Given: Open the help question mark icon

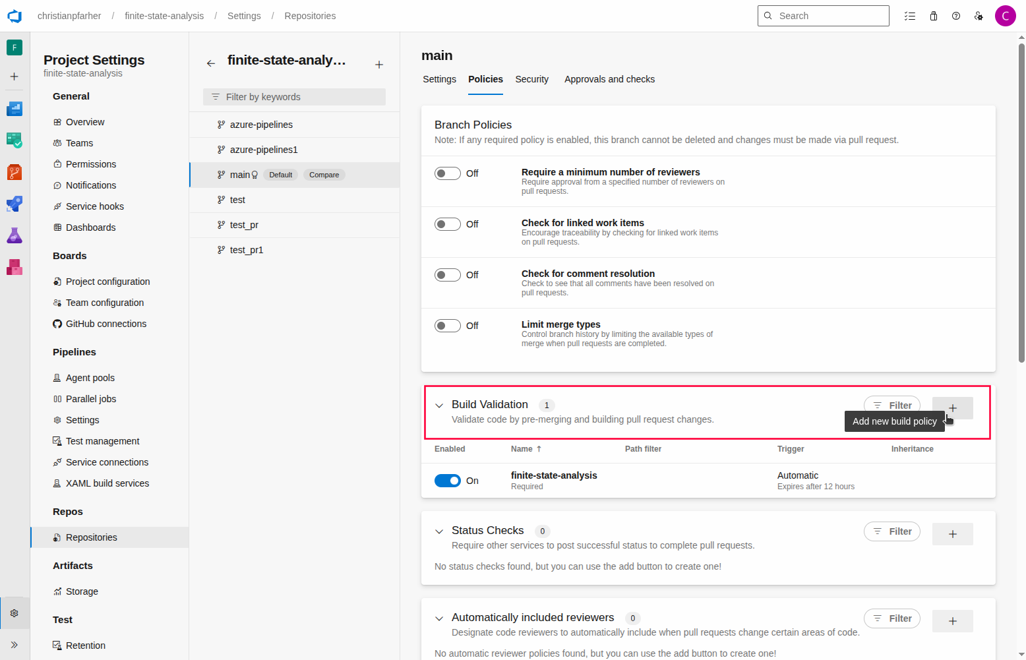Looking at the screenshot, I should coord(956,16).
